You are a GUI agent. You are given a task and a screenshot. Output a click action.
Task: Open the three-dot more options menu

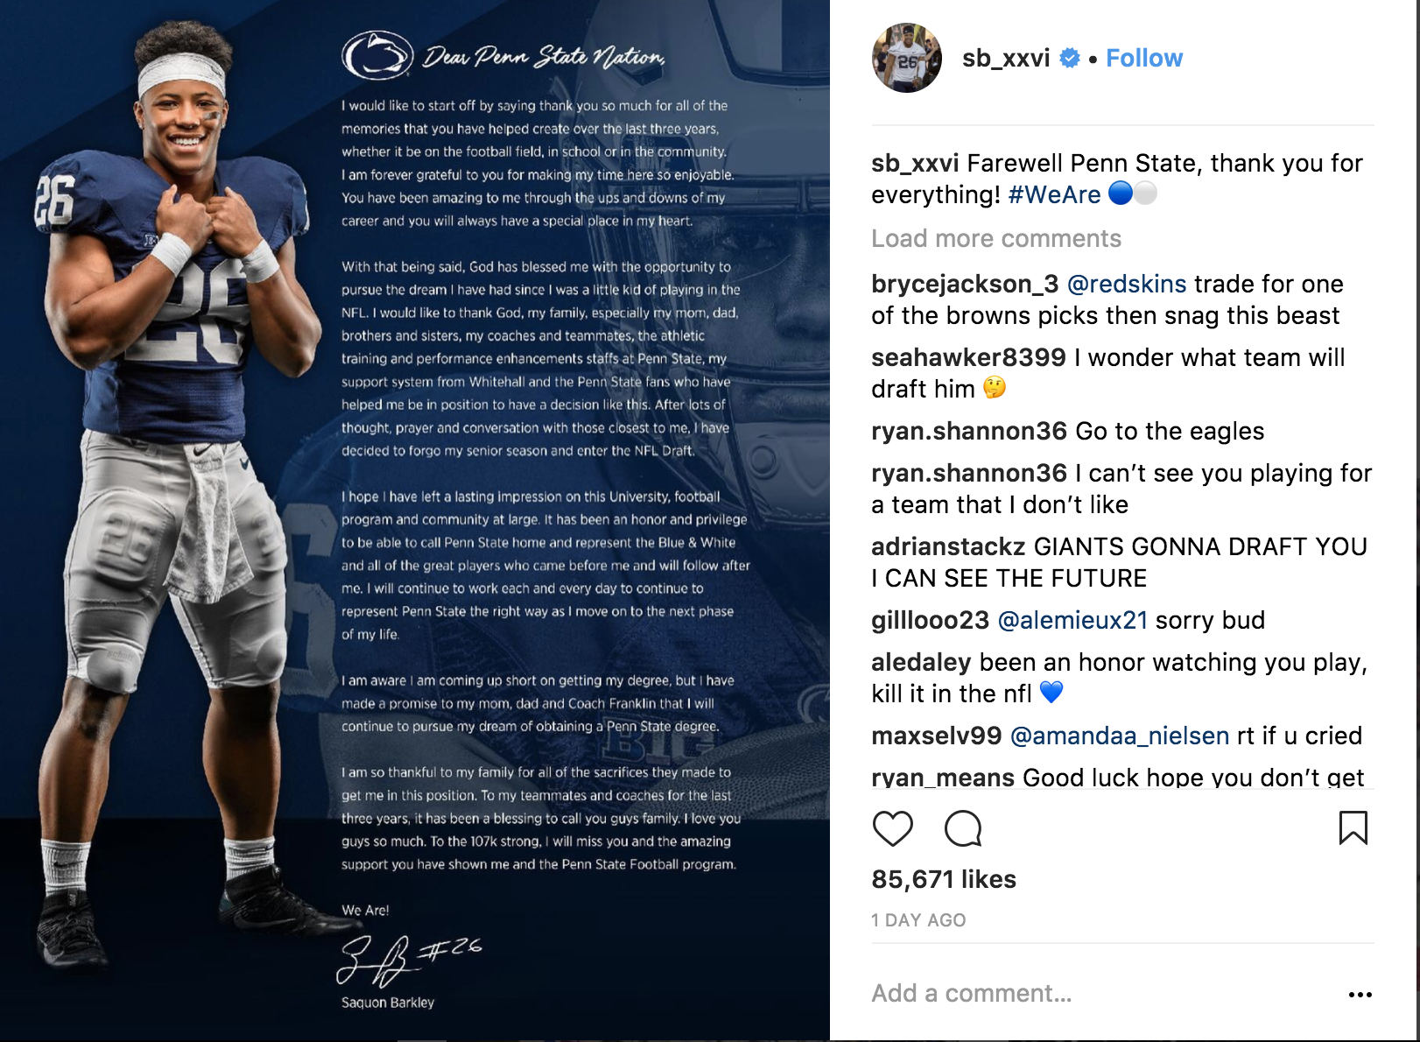(x=1360, y=995)
